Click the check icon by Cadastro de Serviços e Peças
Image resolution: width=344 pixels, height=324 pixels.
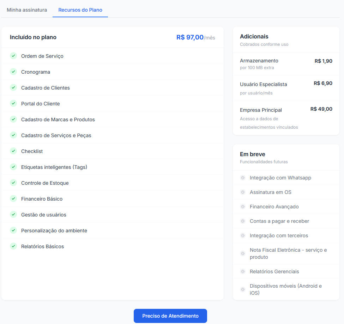(13, 135)
